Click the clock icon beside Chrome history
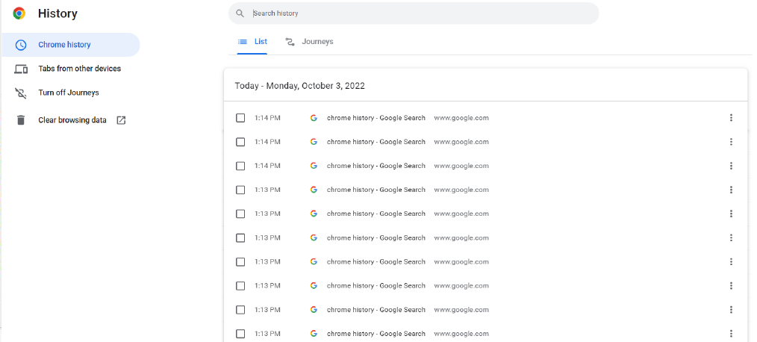The height and width of the screenshot is (342, 757). pyautogui.click(x=21, y=45)
